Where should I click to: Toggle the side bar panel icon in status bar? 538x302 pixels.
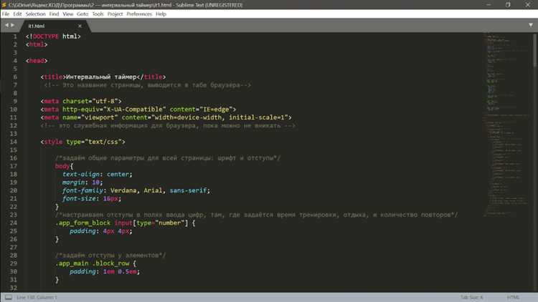9,297
